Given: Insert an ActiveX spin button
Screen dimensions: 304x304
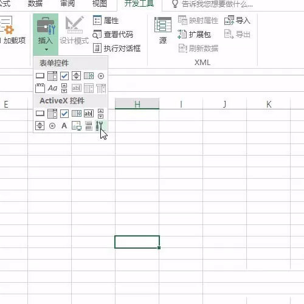Looking at the screenshot, I should click(x=40, y=126).
